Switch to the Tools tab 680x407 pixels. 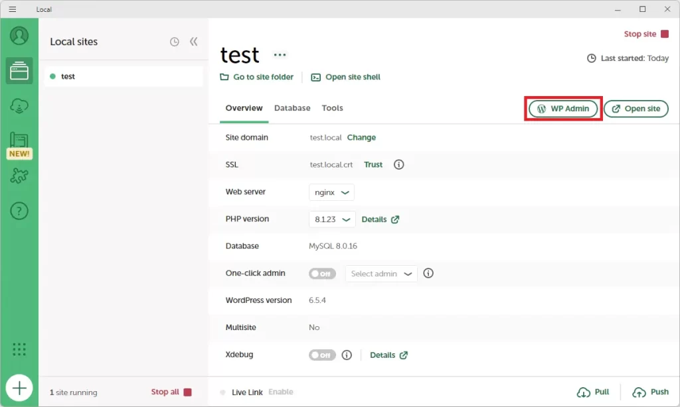point(332,108)
